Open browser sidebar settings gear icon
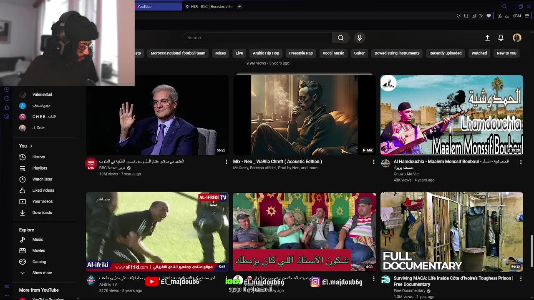 point(7,117)
